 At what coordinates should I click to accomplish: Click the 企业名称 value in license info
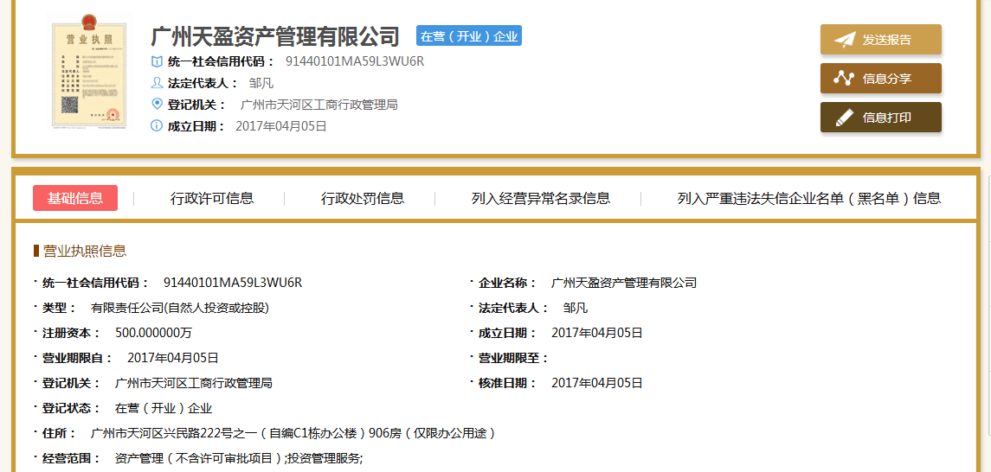[624, 283]
